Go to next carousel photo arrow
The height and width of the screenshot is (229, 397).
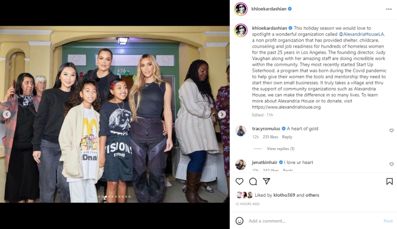pyautogui.click(x=222, y=114)
